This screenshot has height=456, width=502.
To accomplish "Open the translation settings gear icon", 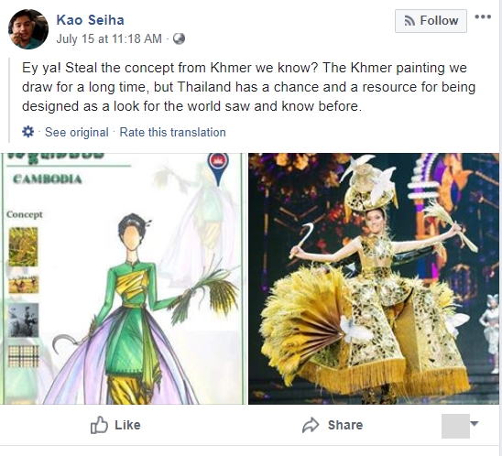I will click(27, 132).
